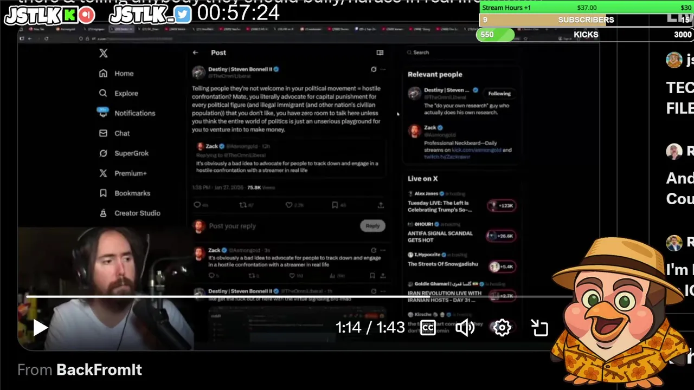Open kick.com/asmongold link in Zack bio
This screenshot has width=694, height=390.
click(477, 150)
